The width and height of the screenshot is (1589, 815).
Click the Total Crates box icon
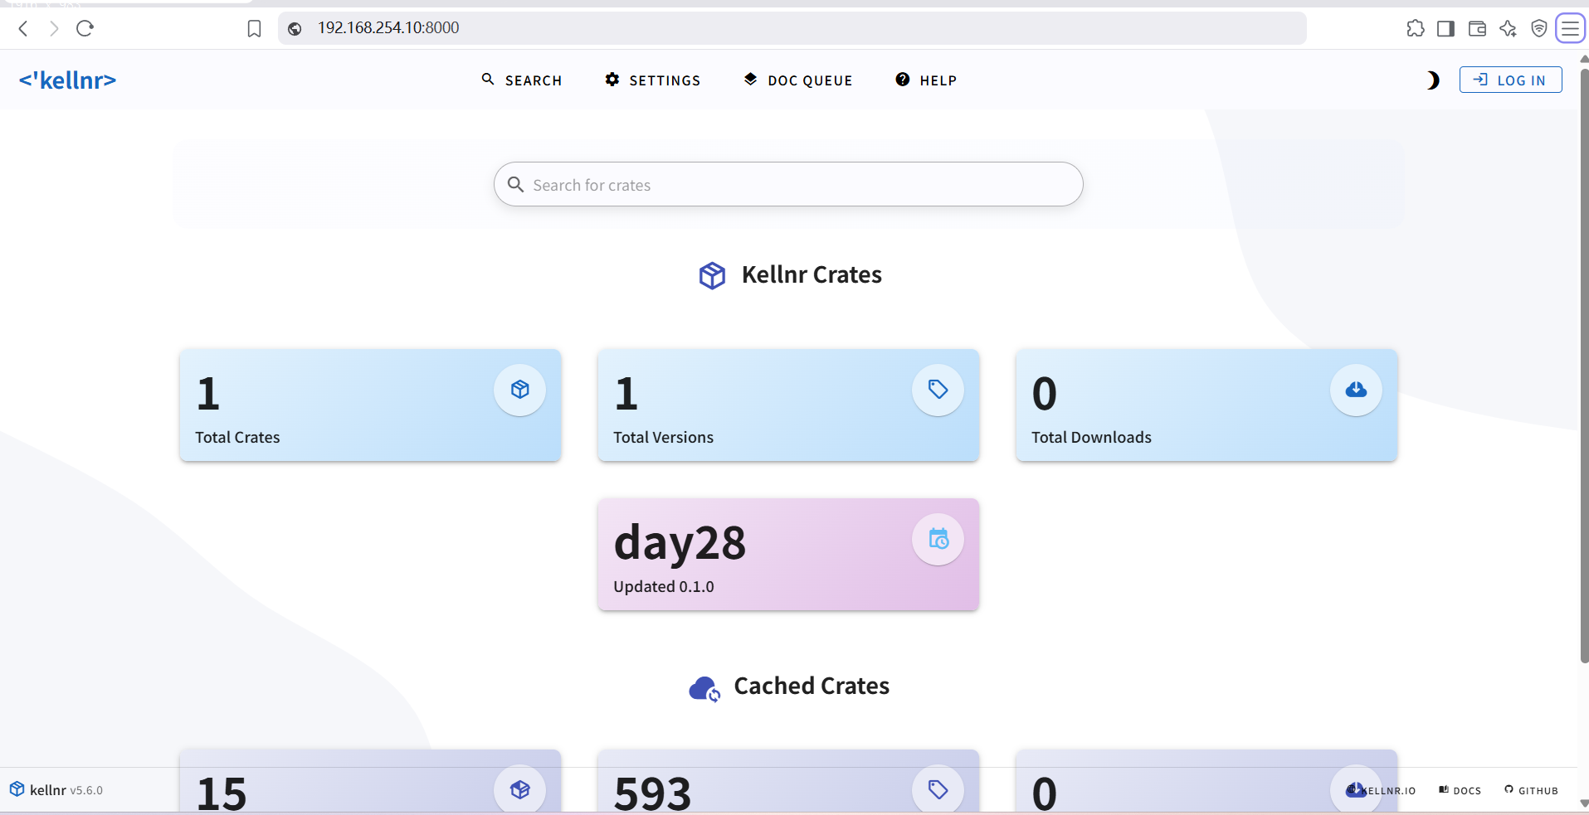point(520,390)
